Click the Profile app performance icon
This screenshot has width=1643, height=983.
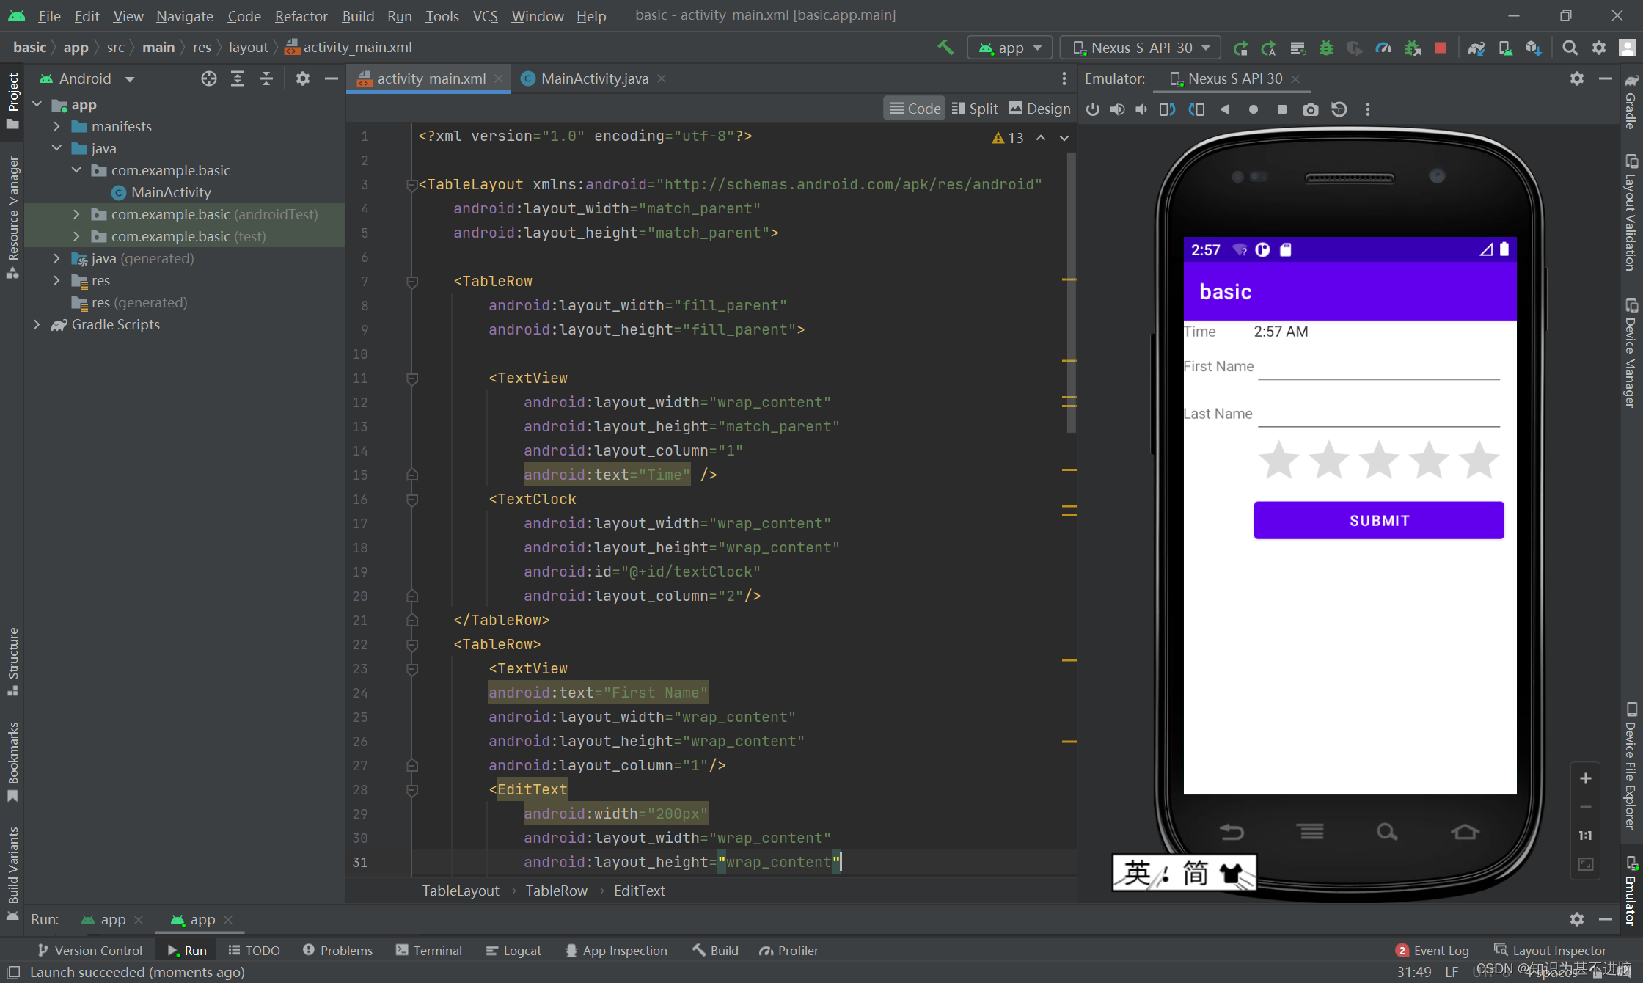(1385, 47)
